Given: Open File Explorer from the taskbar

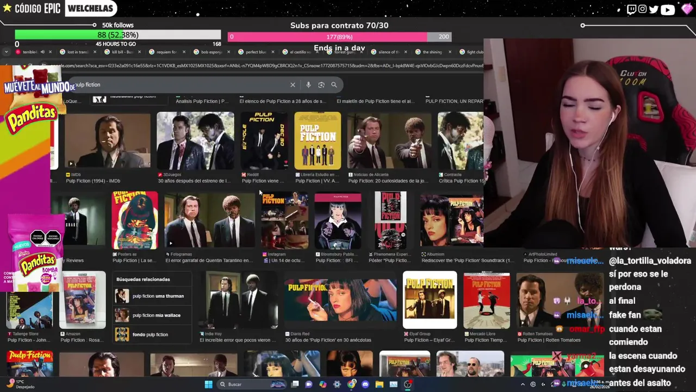Looking at the screenshot, I should coord(379,384).
